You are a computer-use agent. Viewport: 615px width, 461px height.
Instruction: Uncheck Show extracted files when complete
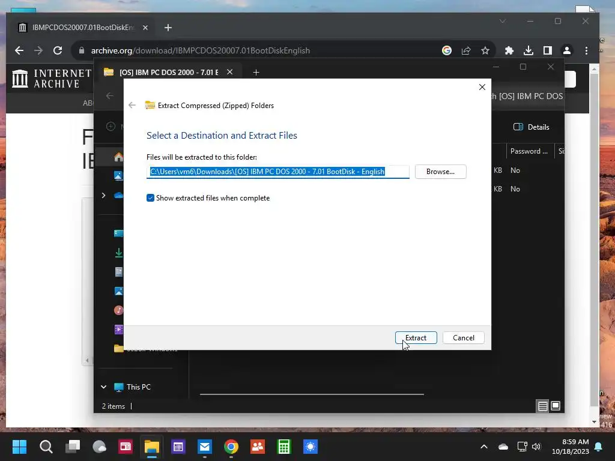(x=150, y=198)
